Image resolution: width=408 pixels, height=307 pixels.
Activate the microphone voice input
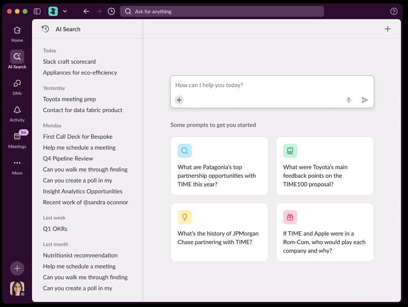click(x=349, y=100)
